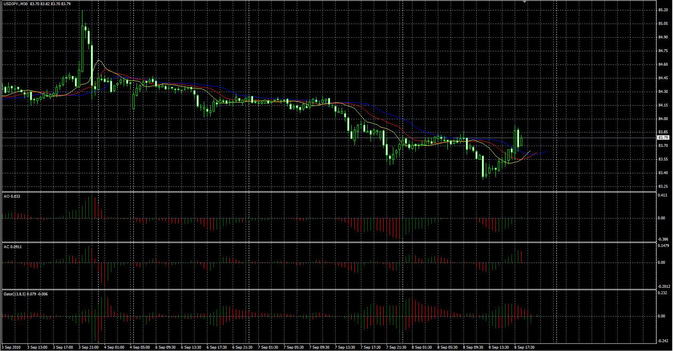This screenshot has width=673, height=351.
Task: Select the AO 0.033 indicator label
Action: (12, 197)
